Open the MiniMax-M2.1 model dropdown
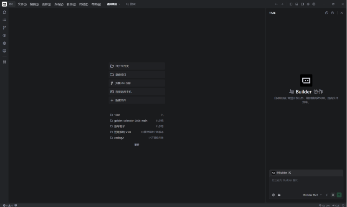Screen dimensions: 347x207 point(312,195)
